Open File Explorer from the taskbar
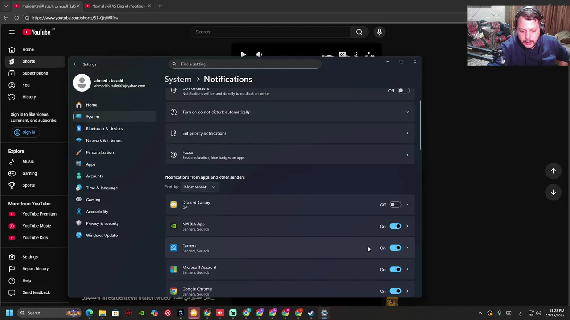This screenshot has width=570, height=320. [102, 313]
